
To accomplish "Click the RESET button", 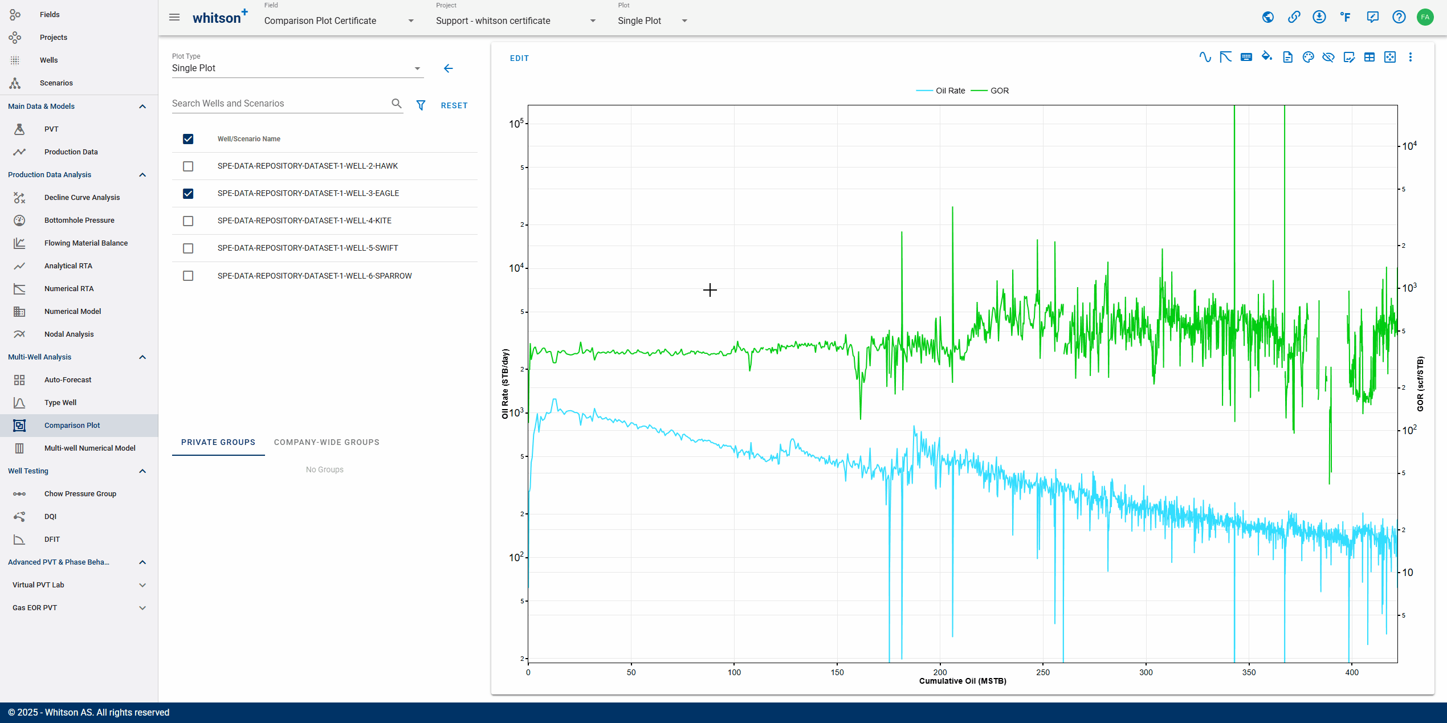I will (x=454, y=105).
